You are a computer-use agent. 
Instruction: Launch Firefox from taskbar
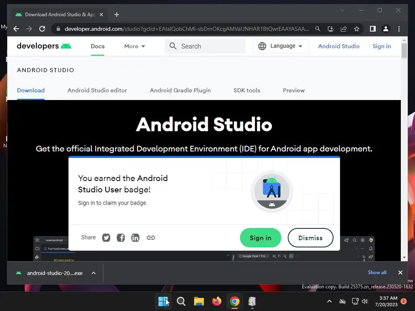(x=217, y=301)
